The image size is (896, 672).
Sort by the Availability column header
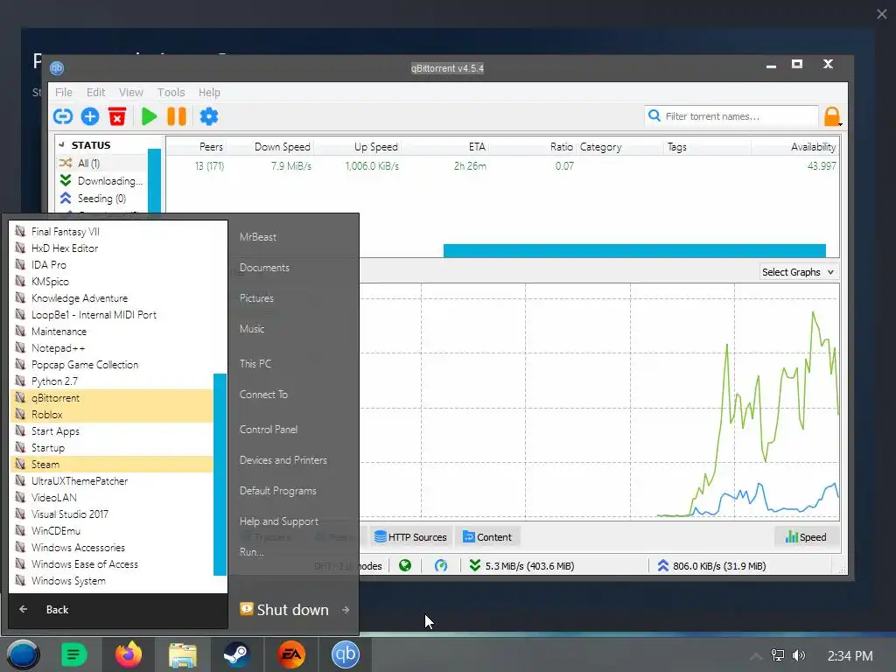click(x=813, y=147)
